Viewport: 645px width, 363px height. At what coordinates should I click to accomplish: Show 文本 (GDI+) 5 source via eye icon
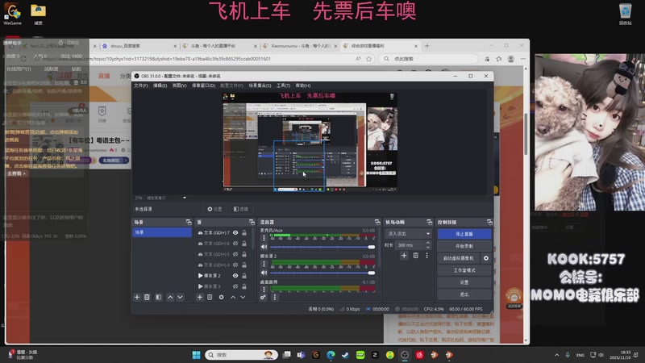tap(235, 254)
